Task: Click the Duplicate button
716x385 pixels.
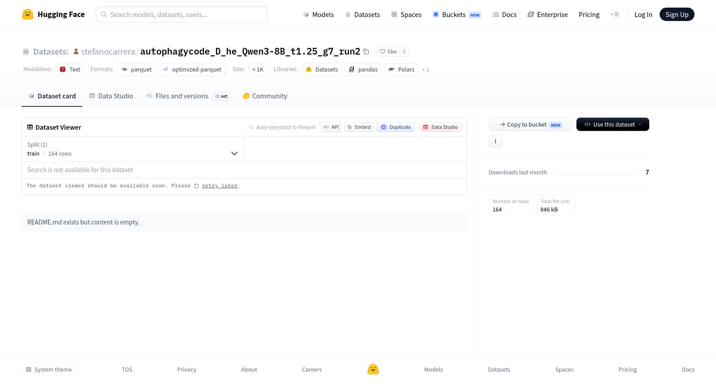Action: [396, 127]
